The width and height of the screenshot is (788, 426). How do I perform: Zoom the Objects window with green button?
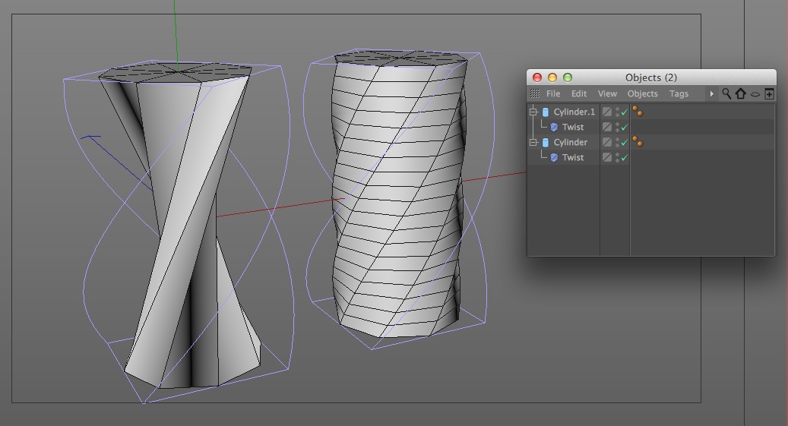[568, 77]
